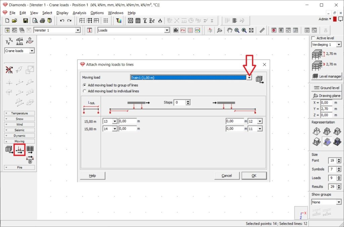Click the attach moving loads to lines icon
This screenshot has height=227, width=344.
(x=19, y=150)
